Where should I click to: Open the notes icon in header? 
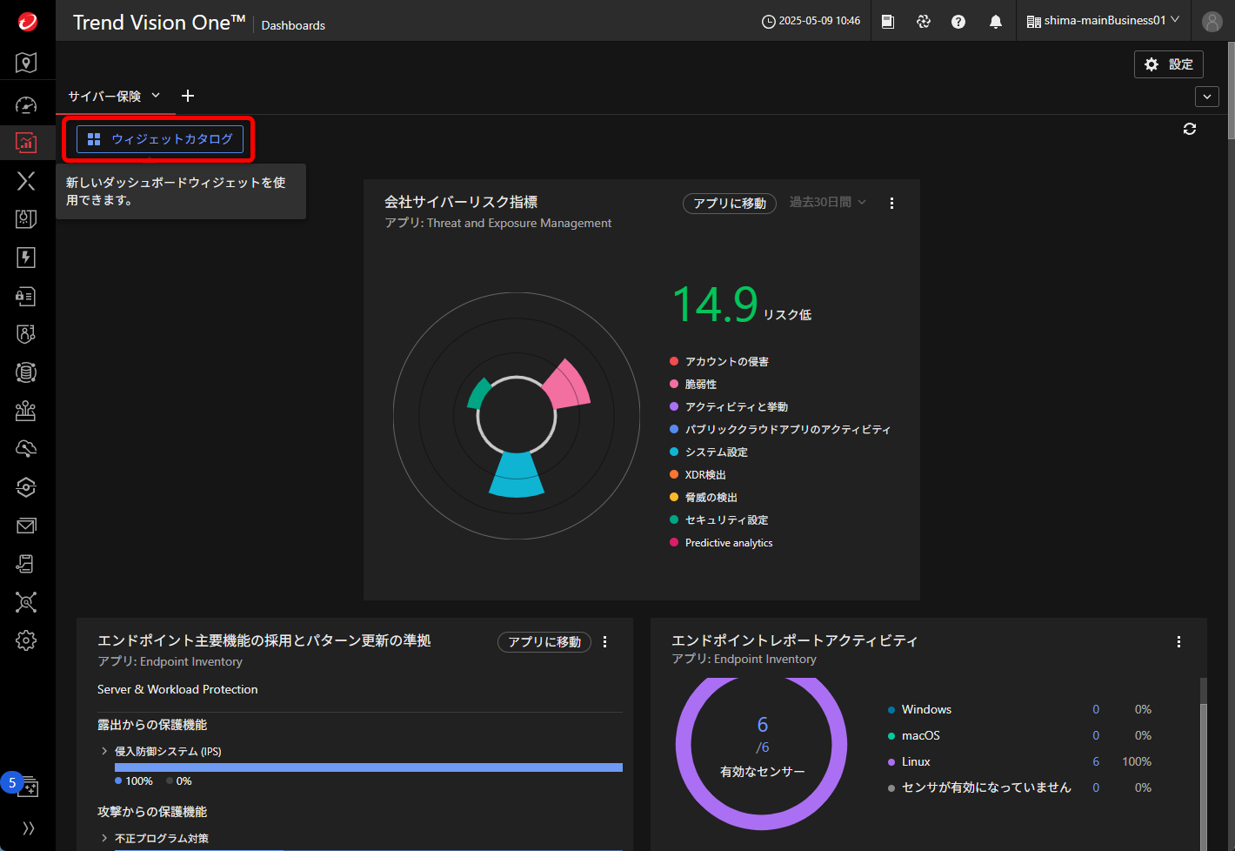[888, 22]
